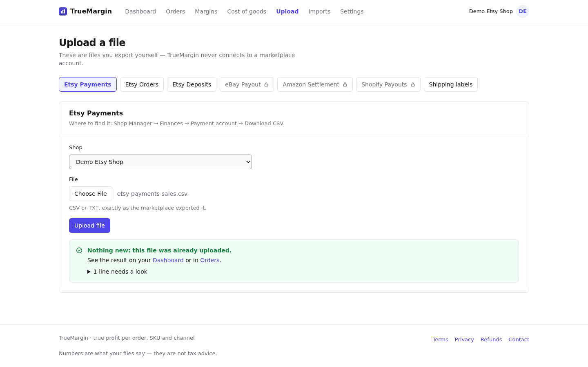Screen dimensions: 588x367
Task: Click the TrueMargin bar chart logo icon
Action: tap(63, 11)
